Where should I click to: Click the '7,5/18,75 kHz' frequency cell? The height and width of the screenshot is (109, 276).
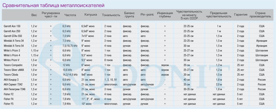[70, 46]
